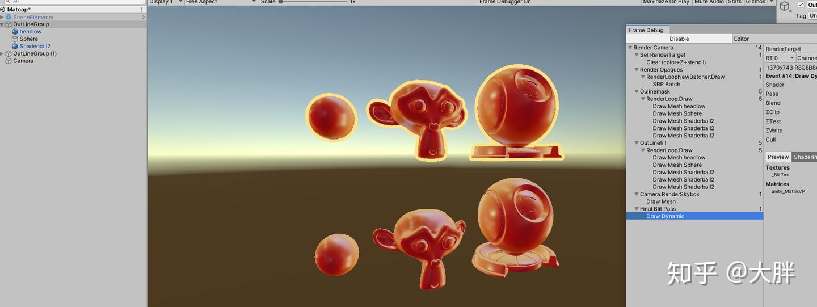Click the _BlitTex texture entry
Screen dimensions: 817x307
point(780,175)
